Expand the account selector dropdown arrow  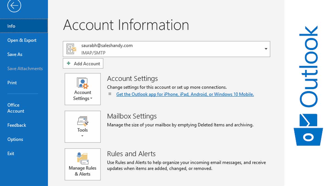click(266, 49)
